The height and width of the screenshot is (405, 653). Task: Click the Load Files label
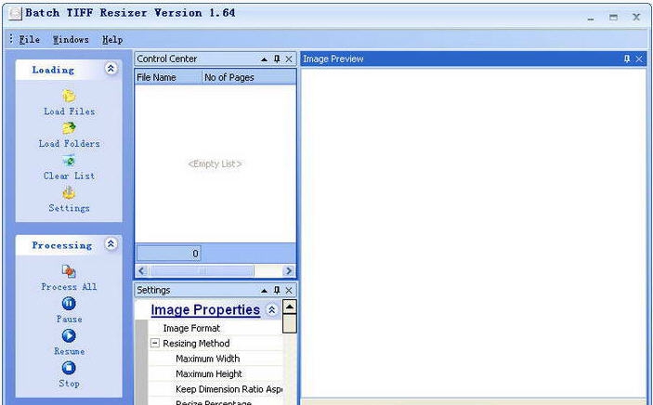pyautogui.click(x=70, y=111)
